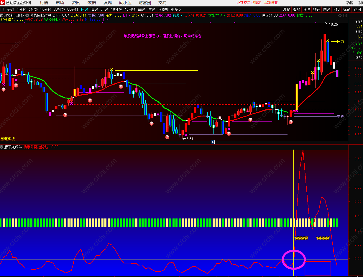Viewport: 363px width, 277px height.
Task: Select the 45日线 period tab
Action: pyautogui.click(x=130, y=9)
